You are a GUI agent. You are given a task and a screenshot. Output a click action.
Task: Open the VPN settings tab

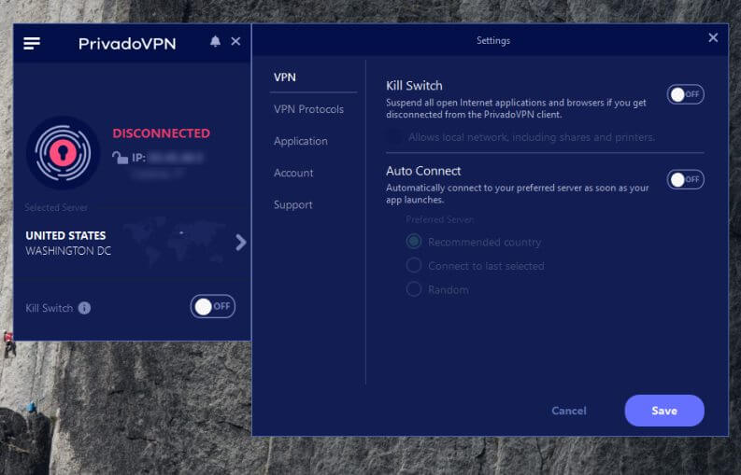click(284, 77)
